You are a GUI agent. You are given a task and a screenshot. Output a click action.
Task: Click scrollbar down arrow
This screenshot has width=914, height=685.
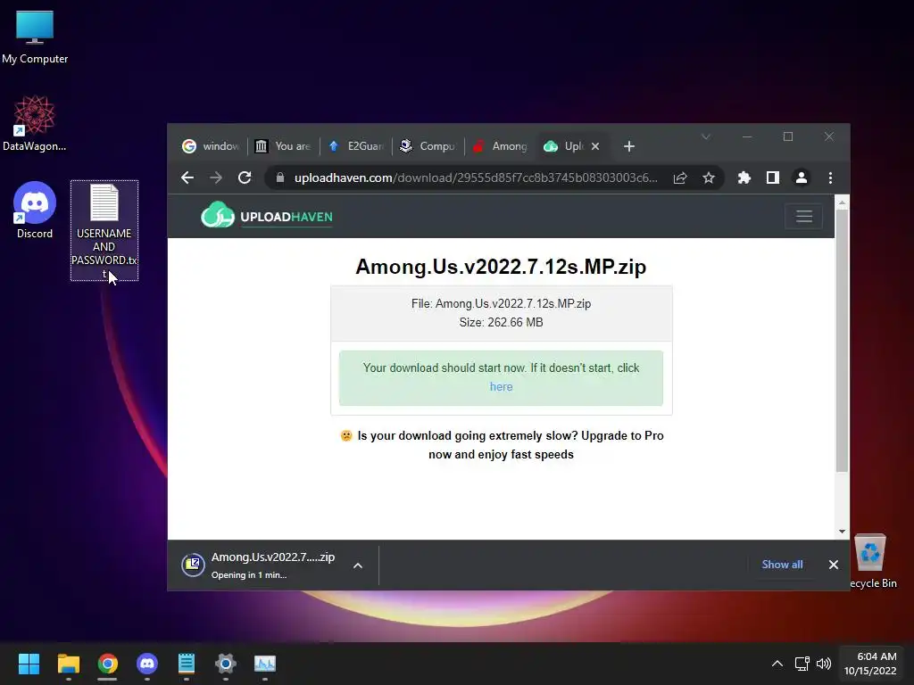coord(842,532)
